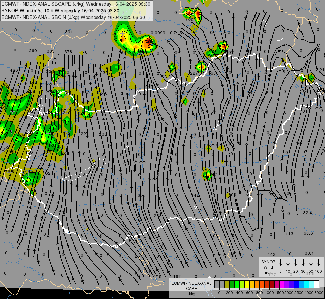Select the deep blue CAPE scale swatch

coord(296,284)
